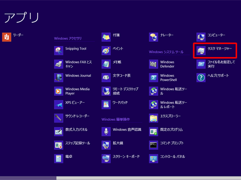Launch タスク マネージャー icon

click(x=201, y=50)
